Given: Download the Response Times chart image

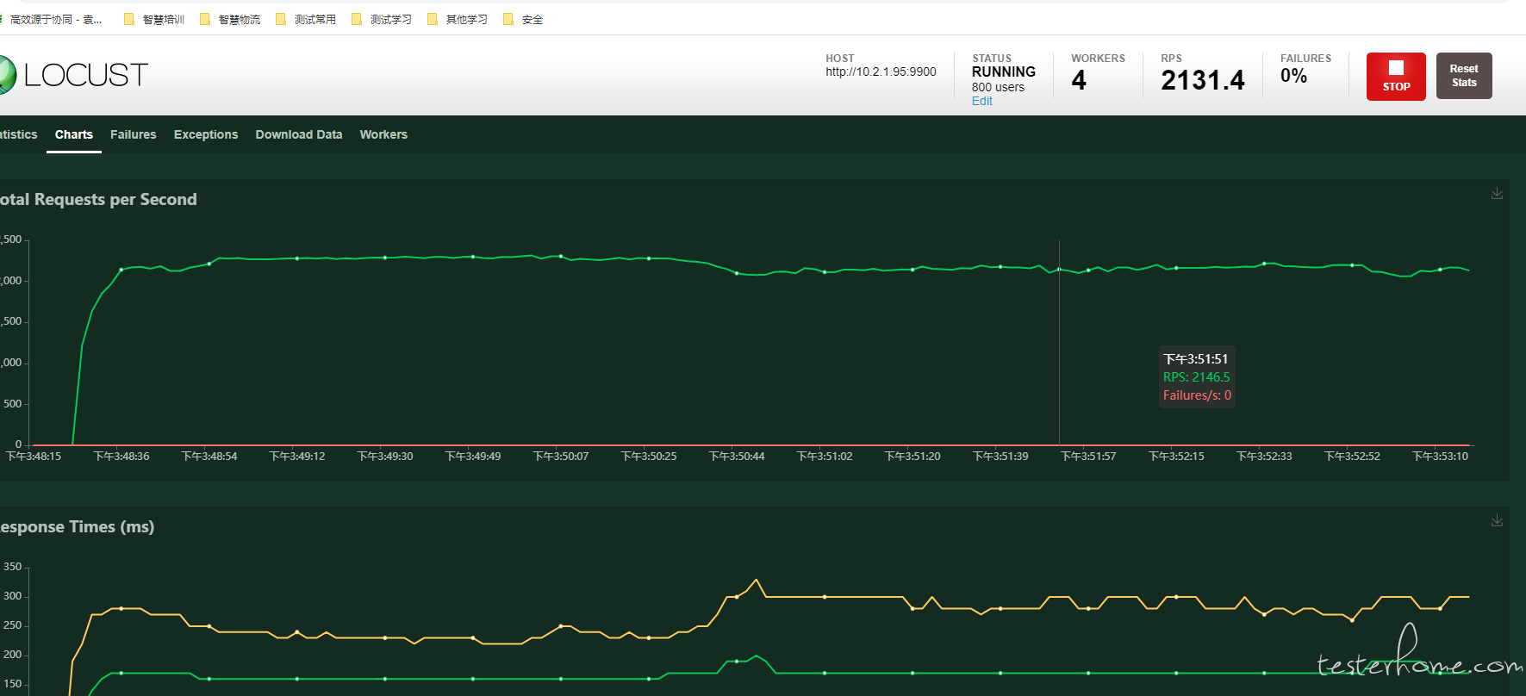Looking at the screenshot, I should coord(1498,520).
